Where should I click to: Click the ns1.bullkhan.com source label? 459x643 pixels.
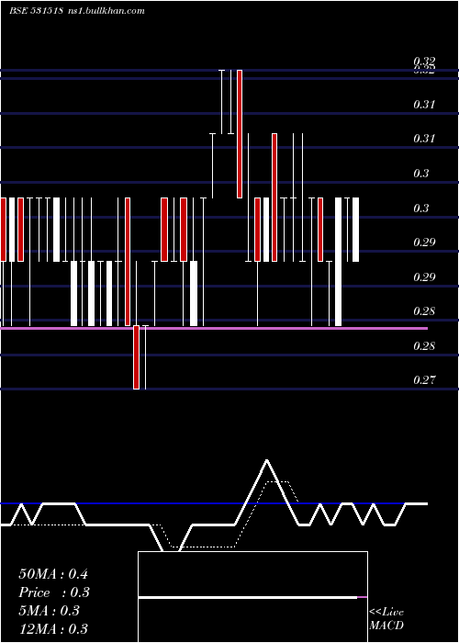(x=106, y=10)
